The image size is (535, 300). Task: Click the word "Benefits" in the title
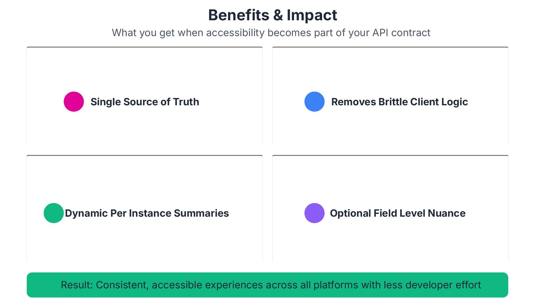click(x=239, y=15)
